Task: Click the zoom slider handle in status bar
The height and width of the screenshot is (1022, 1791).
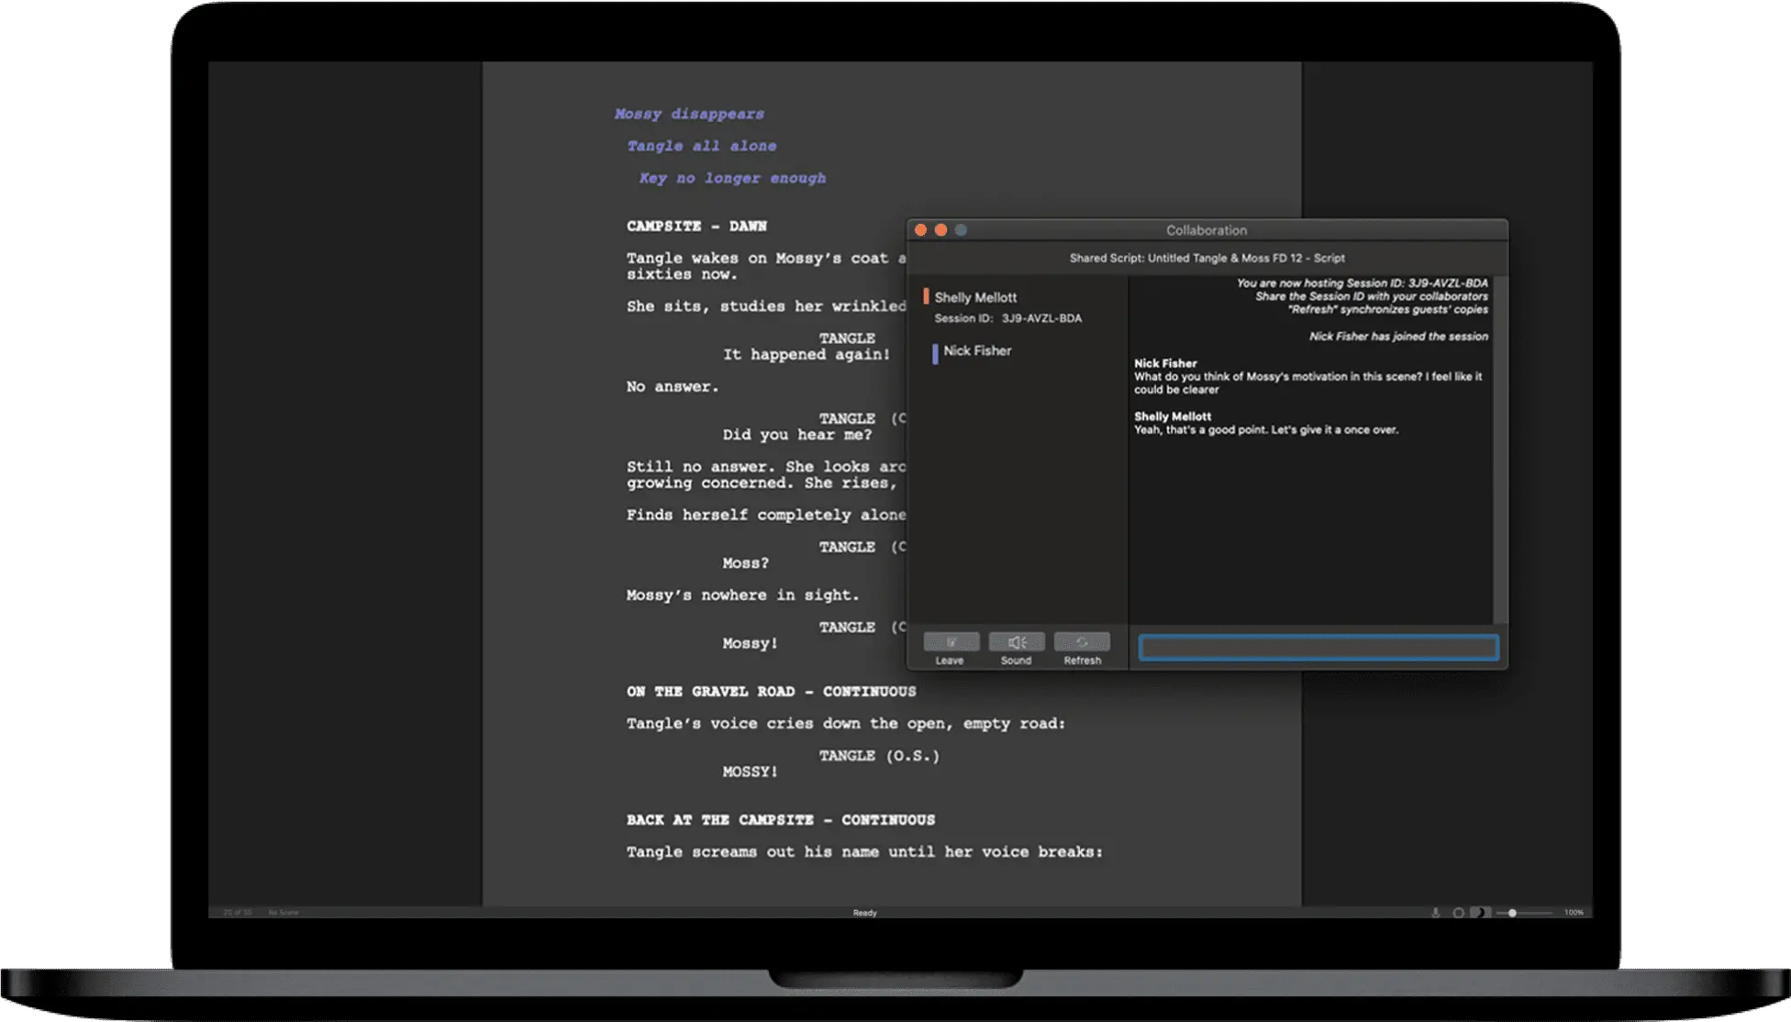Action: click(1512, 913)
